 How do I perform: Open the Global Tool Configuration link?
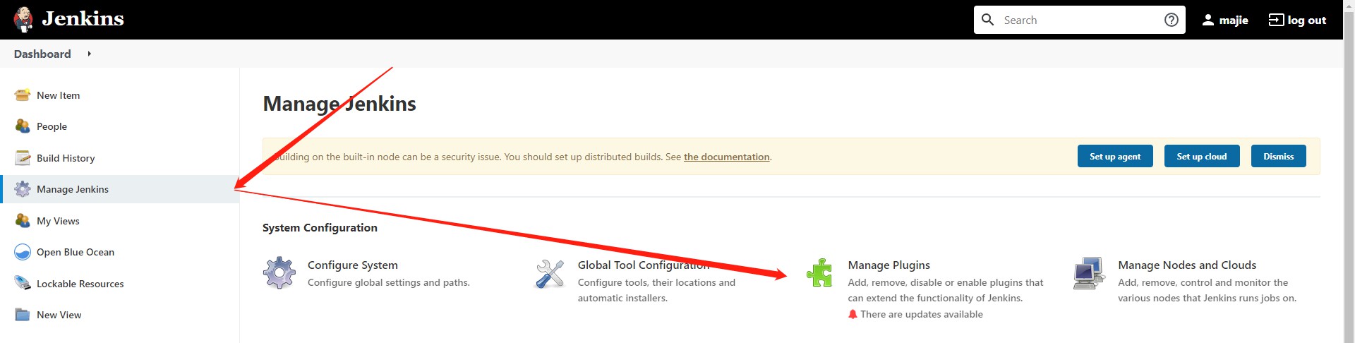point(644,265)
